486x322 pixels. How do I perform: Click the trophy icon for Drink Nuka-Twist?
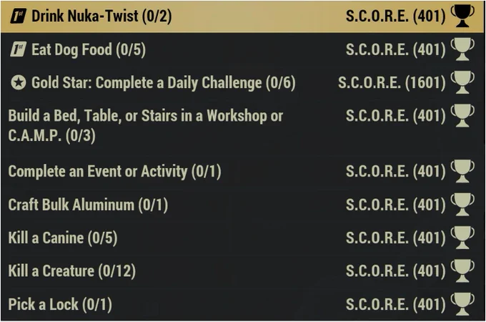462,16
